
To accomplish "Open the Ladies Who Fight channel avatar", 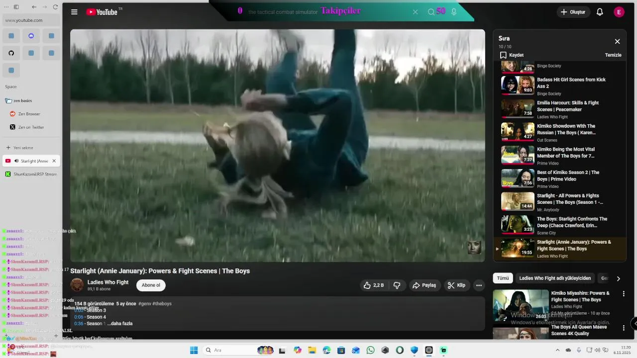I will point(77,285).
